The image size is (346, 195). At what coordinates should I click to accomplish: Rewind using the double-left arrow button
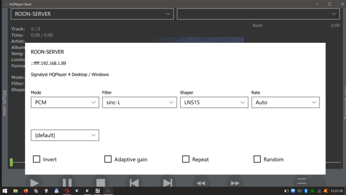pos(201,182)
